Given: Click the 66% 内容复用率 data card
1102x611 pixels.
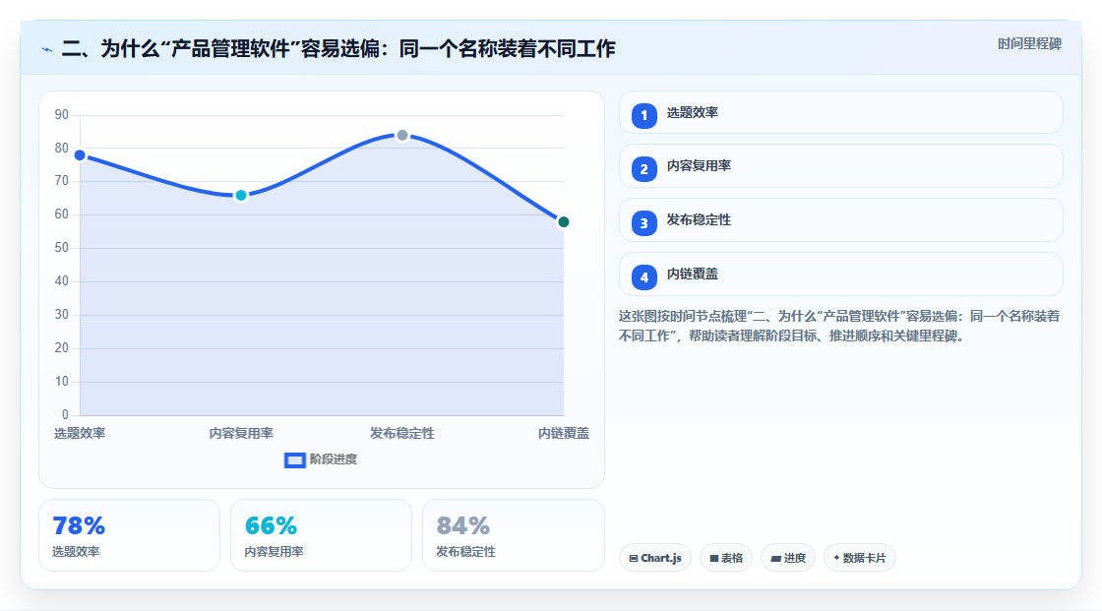Looking at the screenshot, I should 321,535.
